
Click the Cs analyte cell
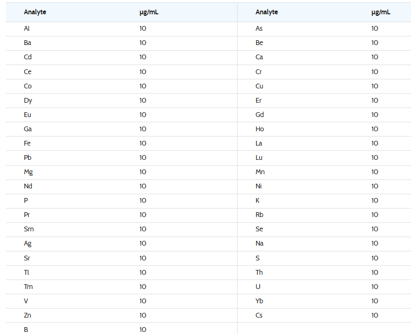259,315
